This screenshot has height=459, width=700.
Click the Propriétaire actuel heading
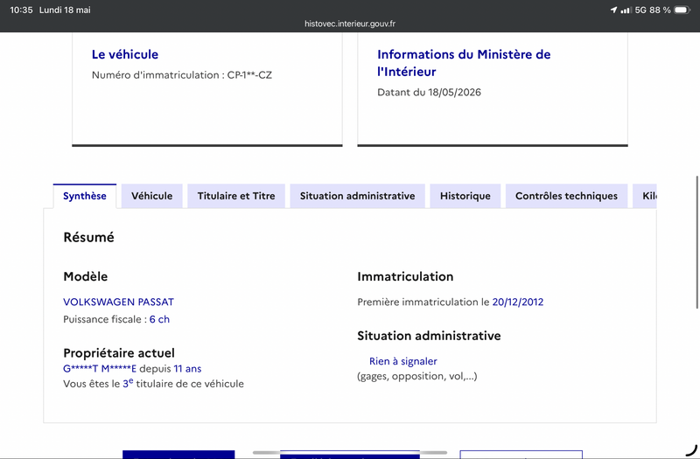(x=119, y=353)
